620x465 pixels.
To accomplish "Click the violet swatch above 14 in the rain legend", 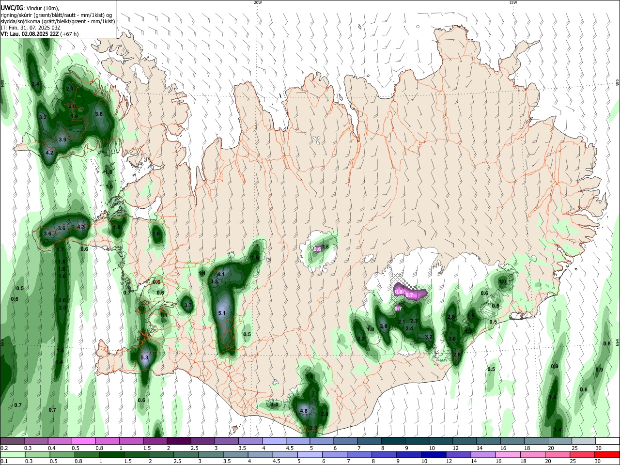I will click(x=482, y=455).
